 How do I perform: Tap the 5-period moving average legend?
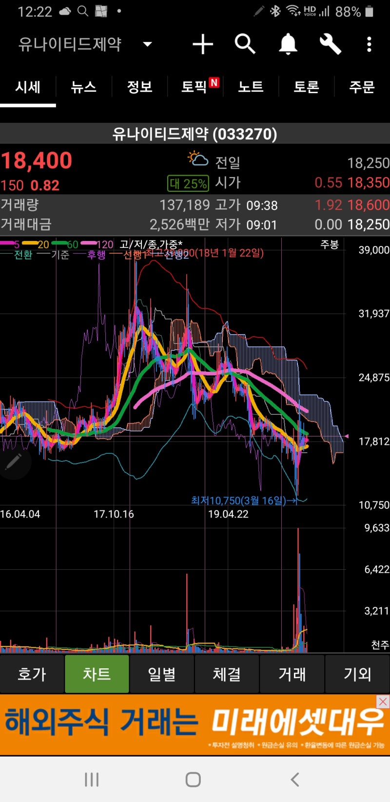pos(10,244)
